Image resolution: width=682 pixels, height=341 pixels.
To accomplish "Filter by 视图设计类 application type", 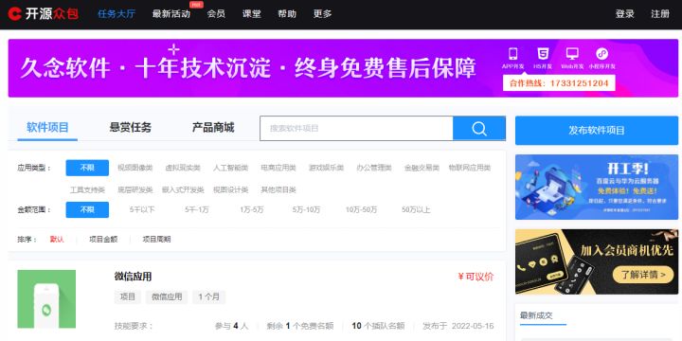I will 230,189.
